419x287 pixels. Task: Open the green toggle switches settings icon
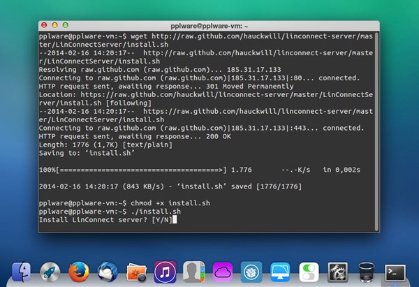click(309, 272)
